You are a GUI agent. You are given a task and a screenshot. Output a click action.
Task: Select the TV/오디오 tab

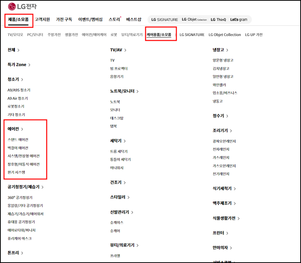coord(15,35)
